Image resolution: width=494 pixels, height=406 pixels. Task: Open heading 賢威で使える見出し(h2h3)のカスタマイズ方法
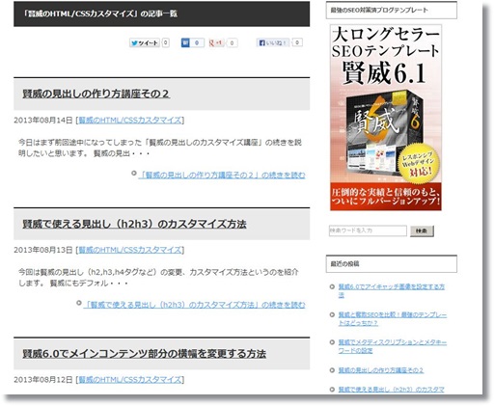pos(134,224)
